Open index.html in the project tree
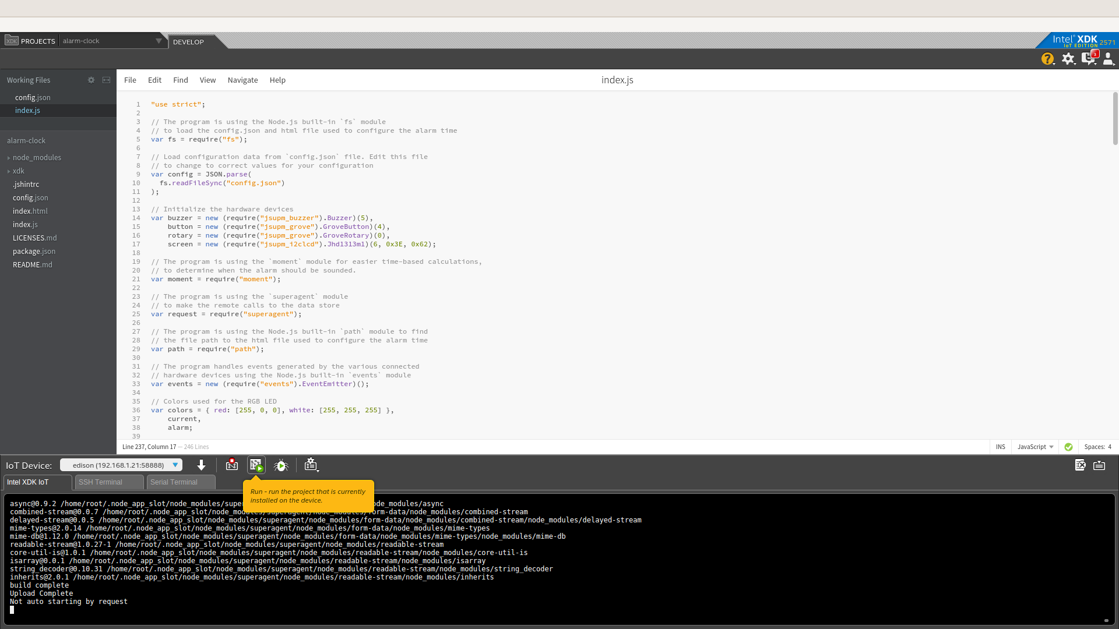This screenshot has height=629, width=1119. click(x=30, y=211)
